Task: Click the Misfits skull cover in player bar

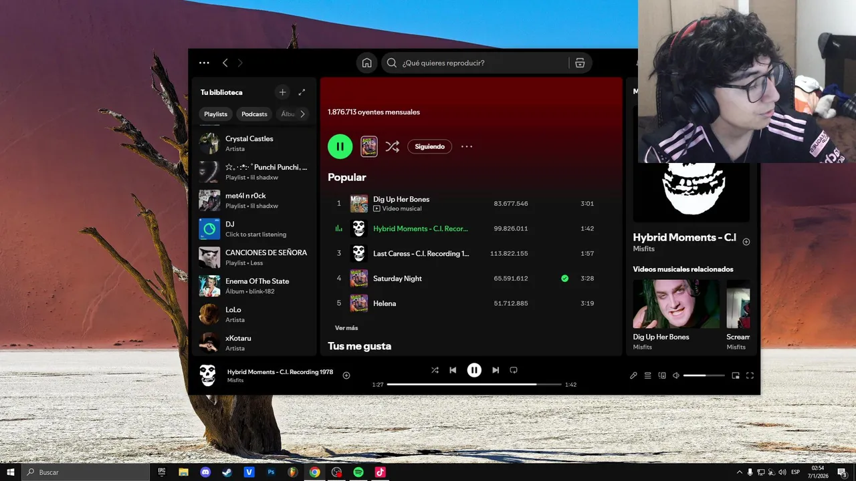Action: coord(208,375)
